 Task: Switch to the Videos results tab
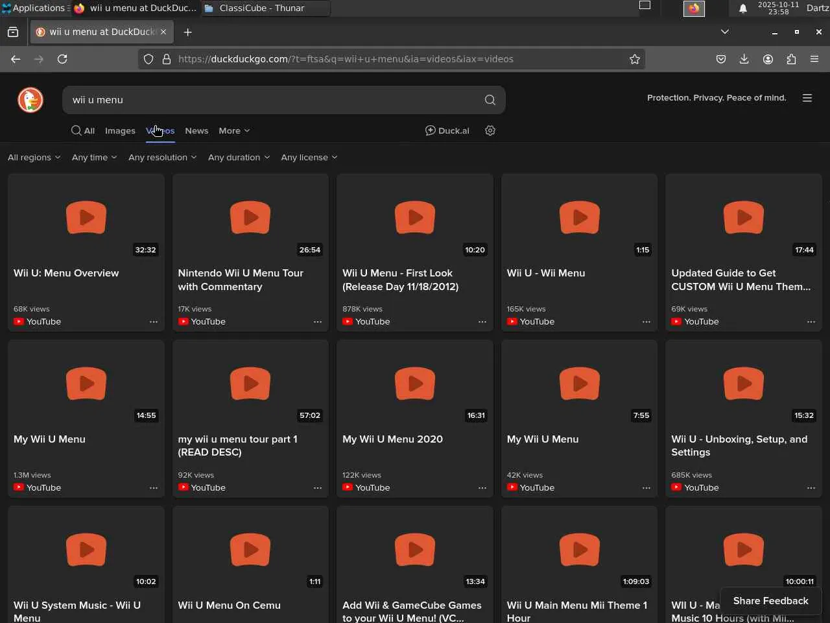click(160, 130)
